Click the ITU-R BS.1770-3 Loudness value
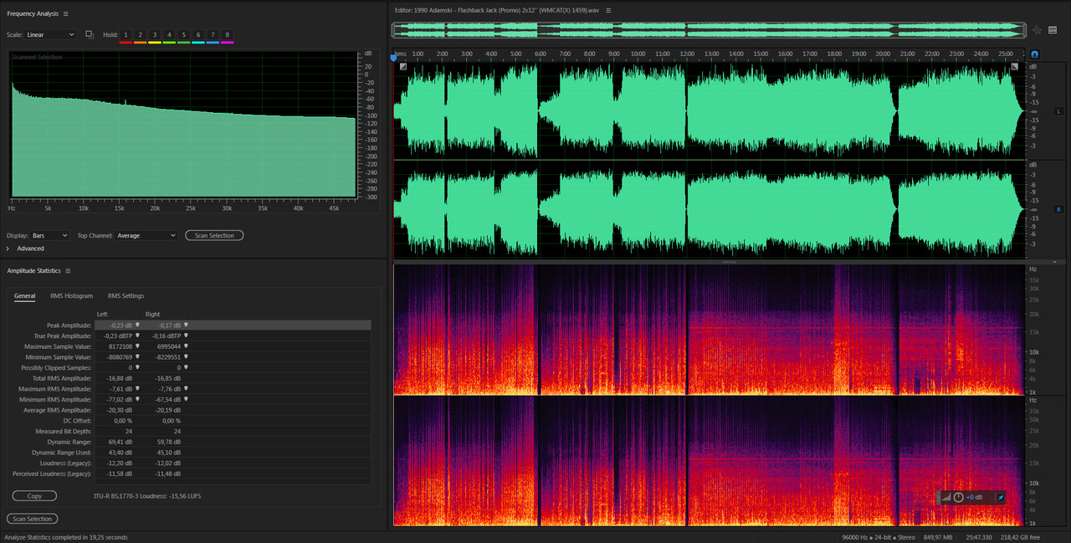The height and width of the screenshot is (543, 1071). coord(147,496)
